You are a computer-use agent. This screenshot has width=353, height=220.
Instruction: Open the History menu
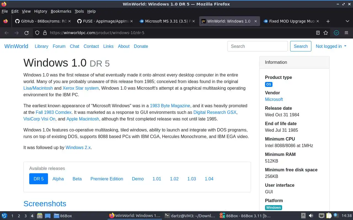(41, 11)
